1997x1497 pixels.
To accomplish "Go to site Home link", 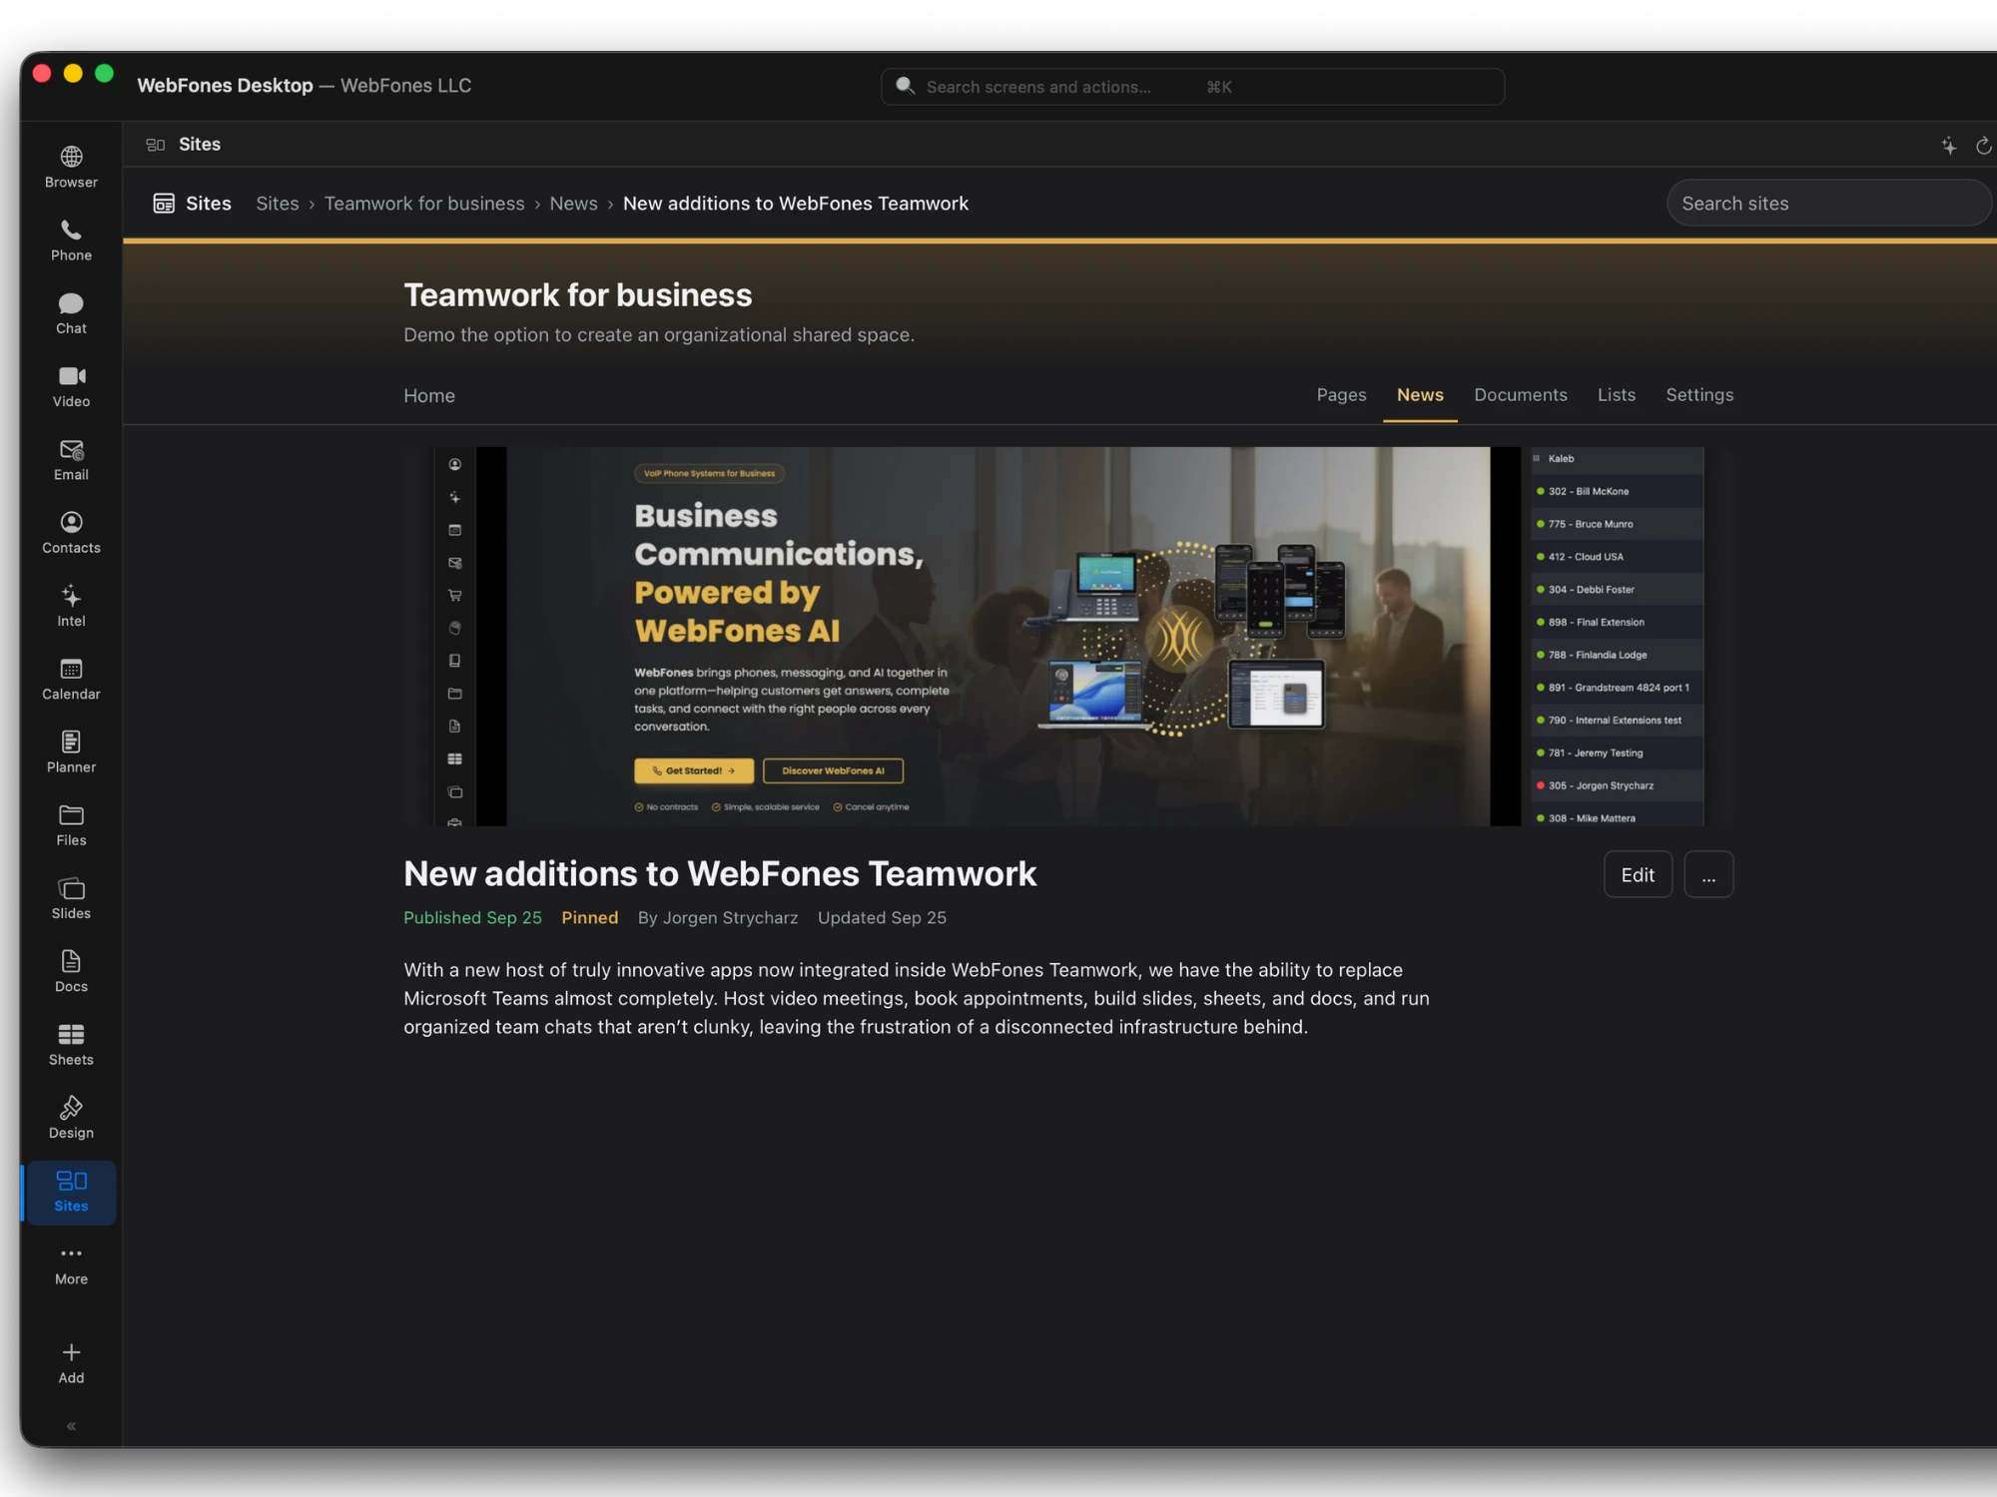I will pyautogui.click(x=429, y=396).
